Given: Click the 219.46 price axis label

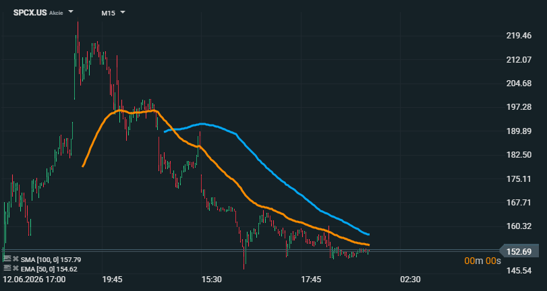Looking at the screenshot, I should click(x=519, y=36).
